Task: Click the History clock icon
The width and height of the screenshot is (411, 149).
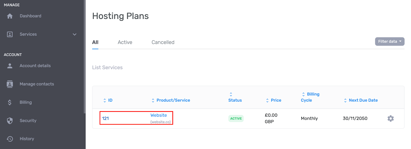Action: coord(10,139)
